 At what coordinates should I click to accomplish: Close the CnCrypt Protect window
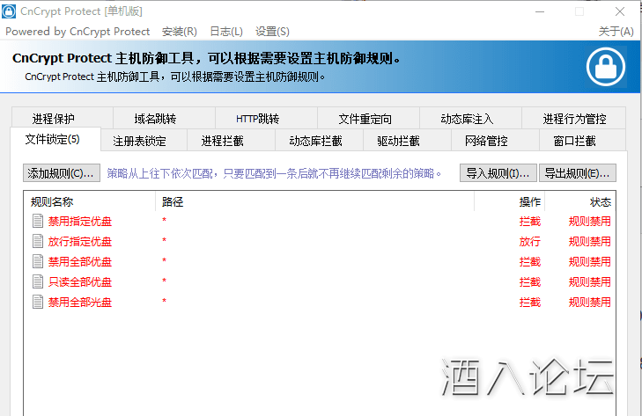[x=620, y=11]
